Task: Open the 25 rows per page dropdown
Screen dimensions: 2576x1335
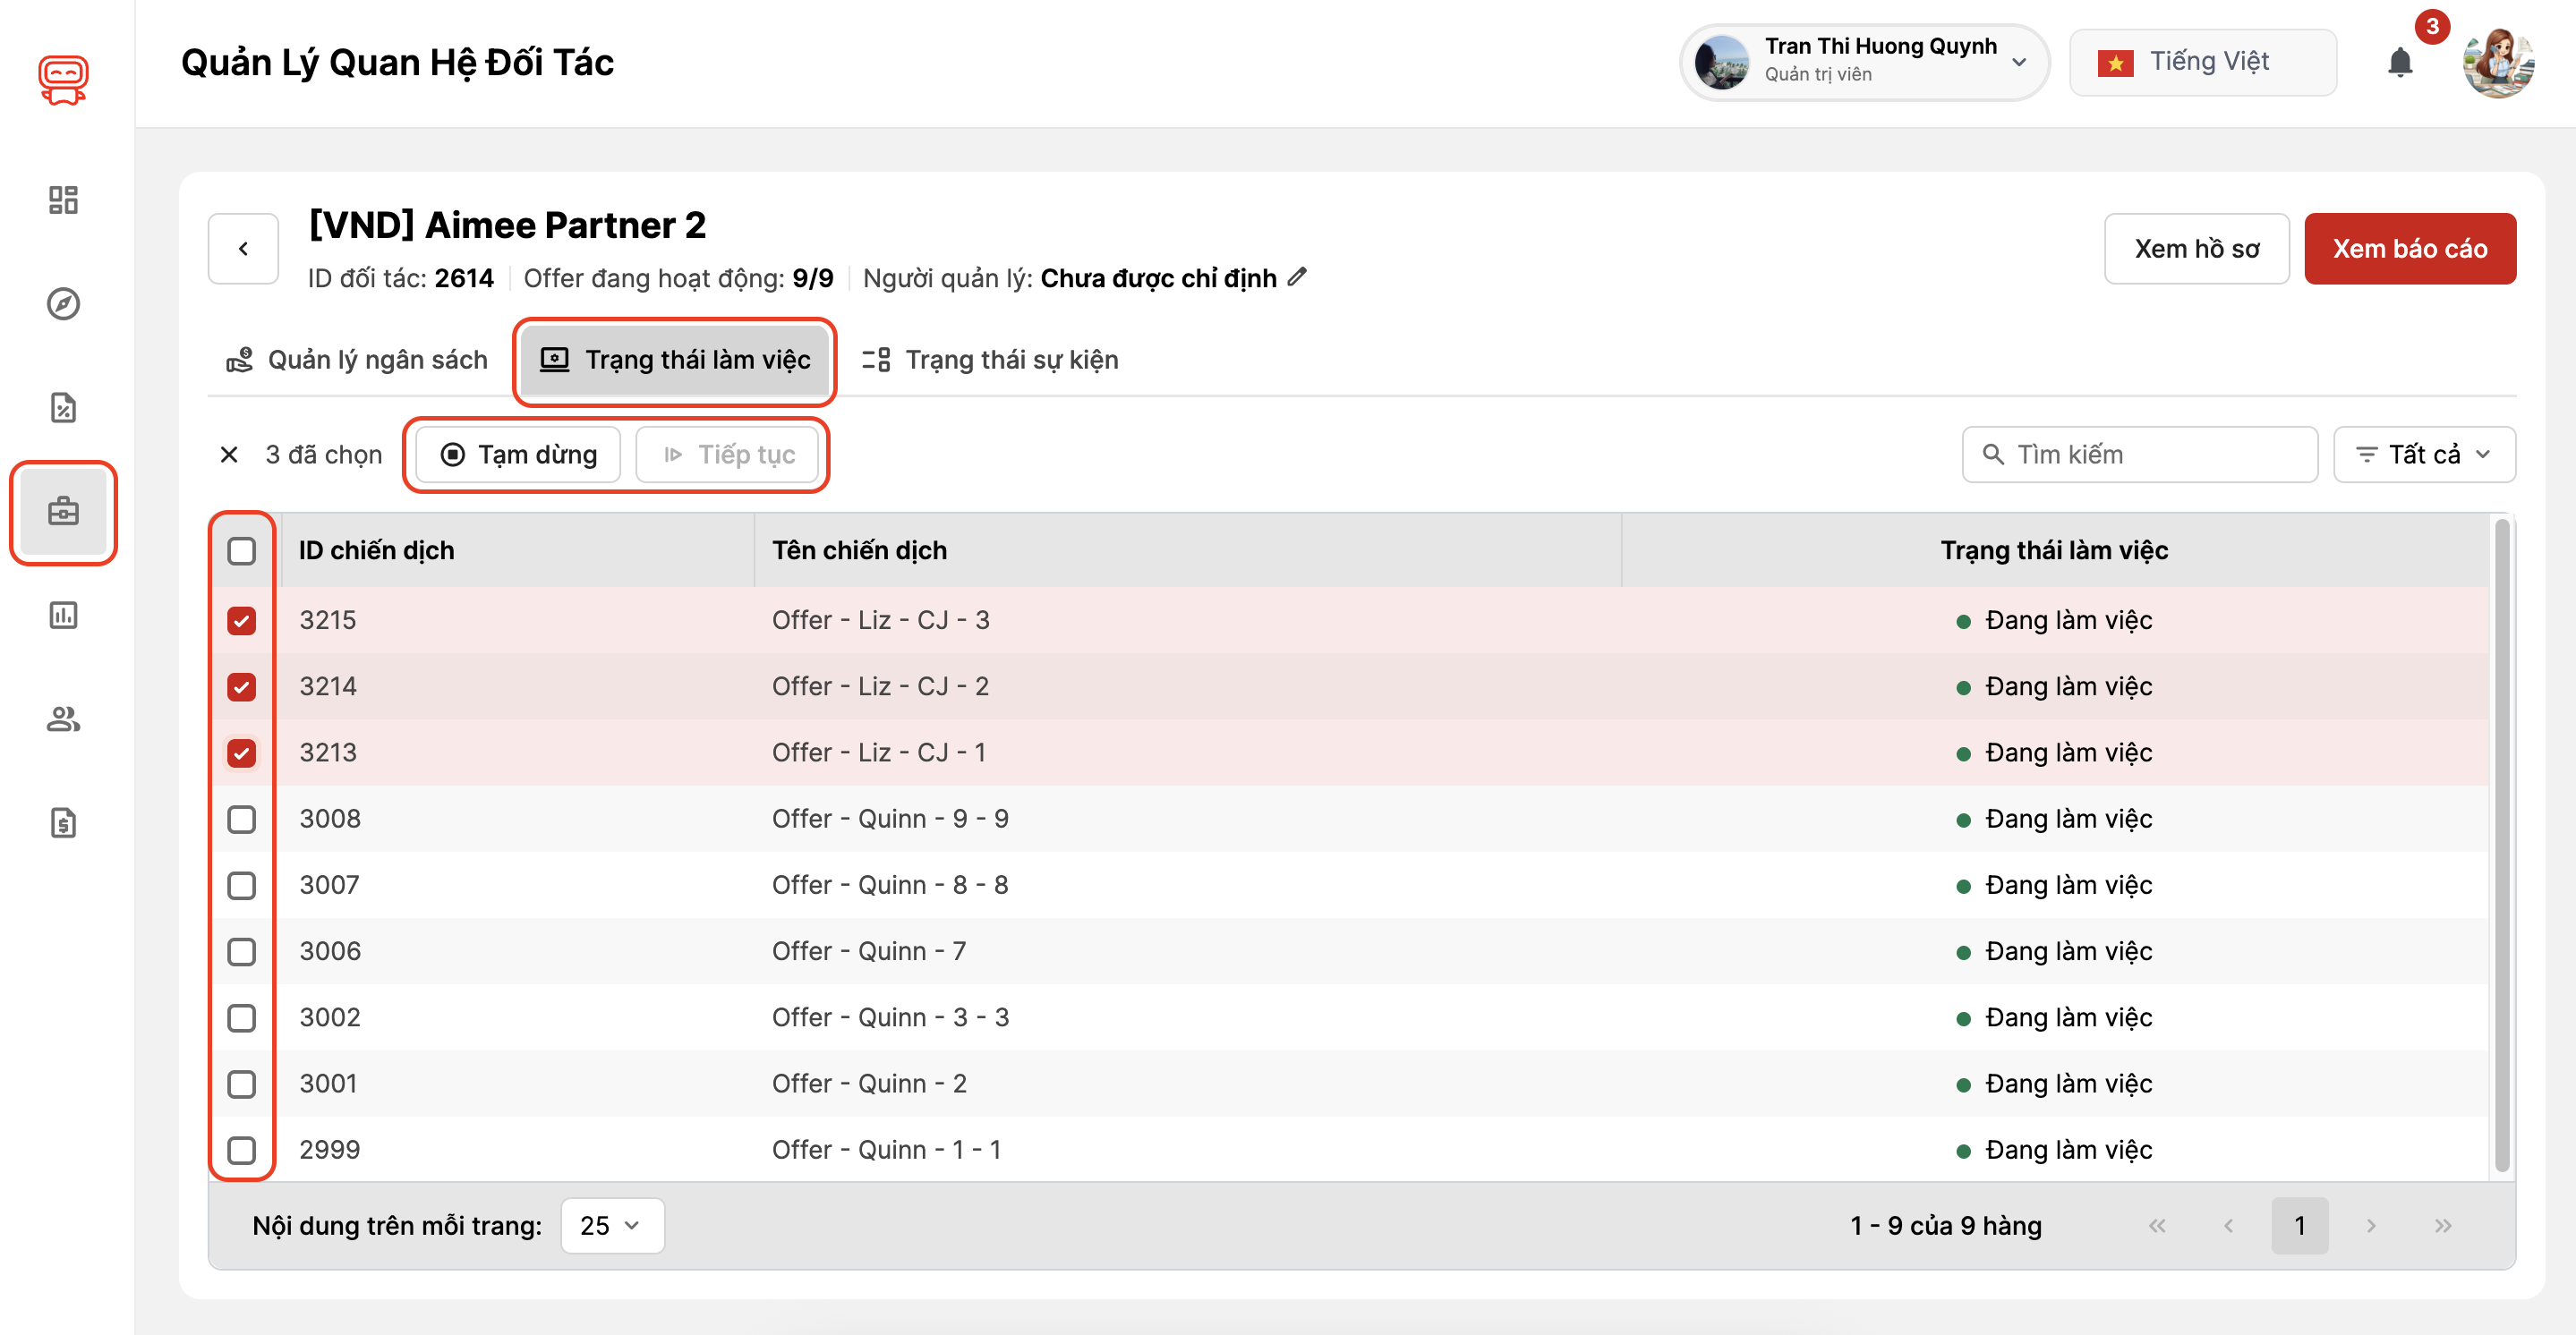Action: (612, 1226)
